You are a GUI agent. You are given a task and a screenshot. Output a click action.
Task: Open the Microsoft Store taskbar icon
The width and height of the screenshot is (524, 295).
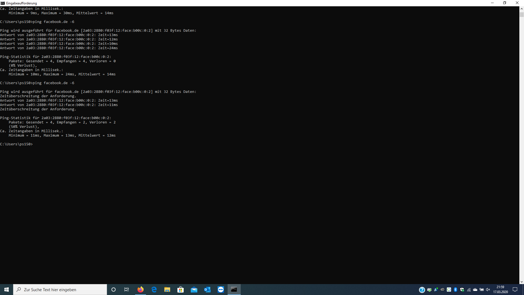pyautogui.click(x=180, y=290)
